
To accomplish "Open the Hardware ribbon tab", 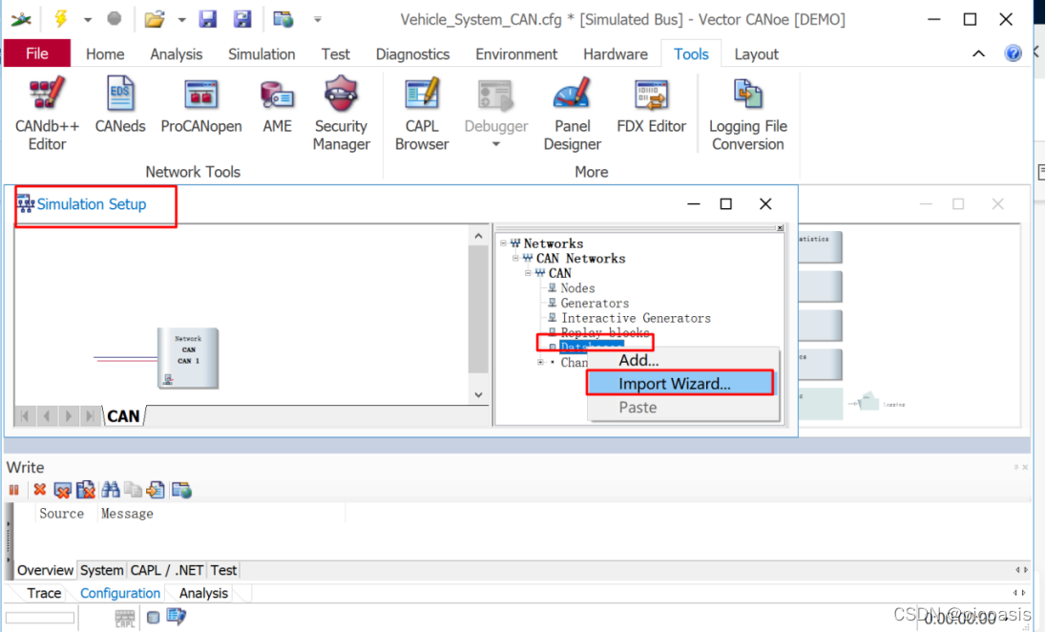I will [x=615, y=54].
